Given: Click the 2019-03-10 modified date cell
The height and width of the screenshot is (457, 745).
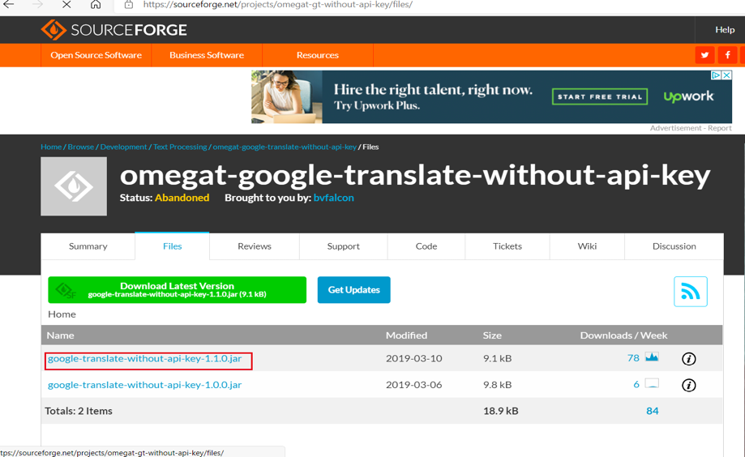Looking at the screenshot, I should 413,358.
